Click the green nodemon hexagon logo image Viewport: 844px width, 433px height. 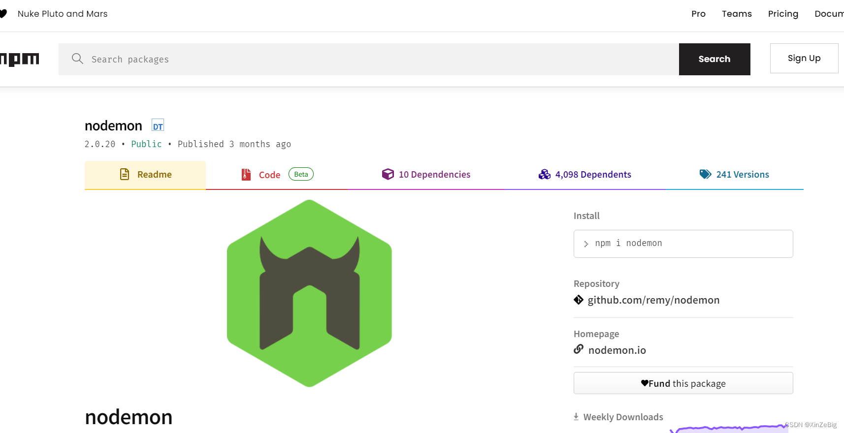pyautogui.click(x=309, y=293)
